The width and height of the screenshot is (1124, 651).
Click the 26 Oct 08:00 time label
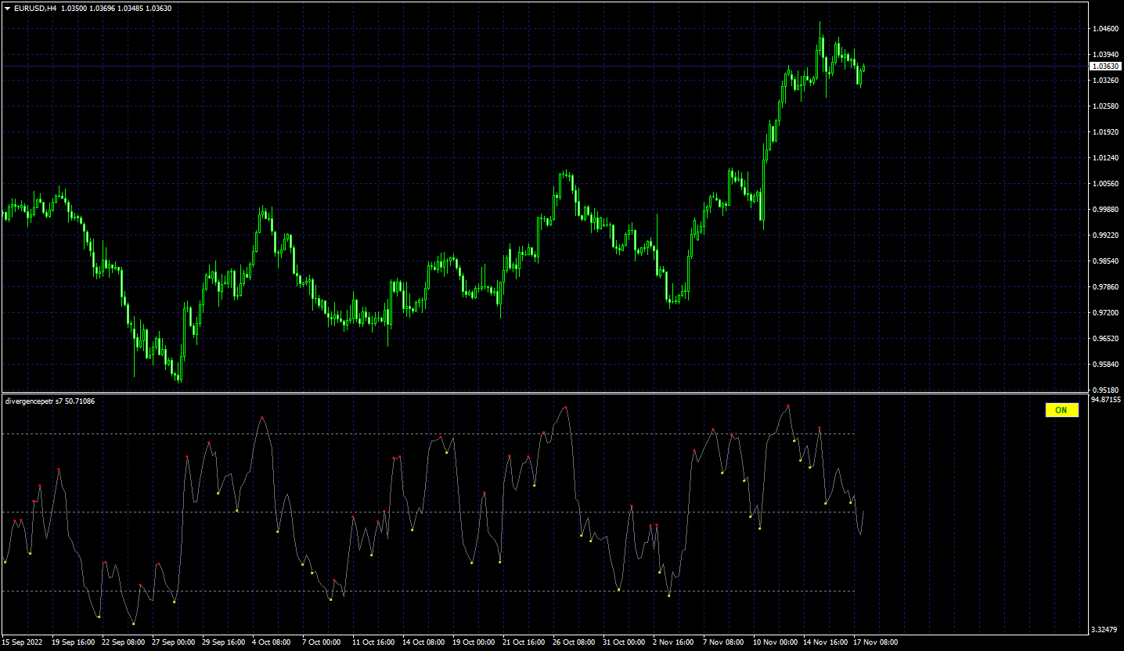click(574, 642)
